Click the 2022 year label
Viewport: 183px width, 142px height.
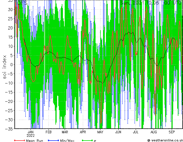[31, 136]
